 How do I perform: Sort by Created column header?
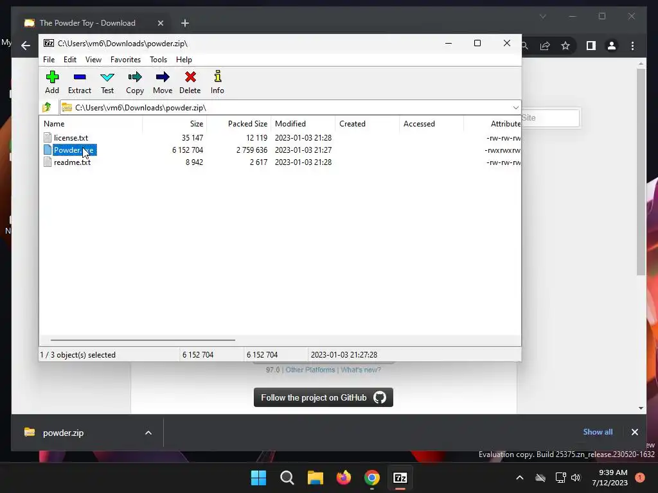pos(367,124)
